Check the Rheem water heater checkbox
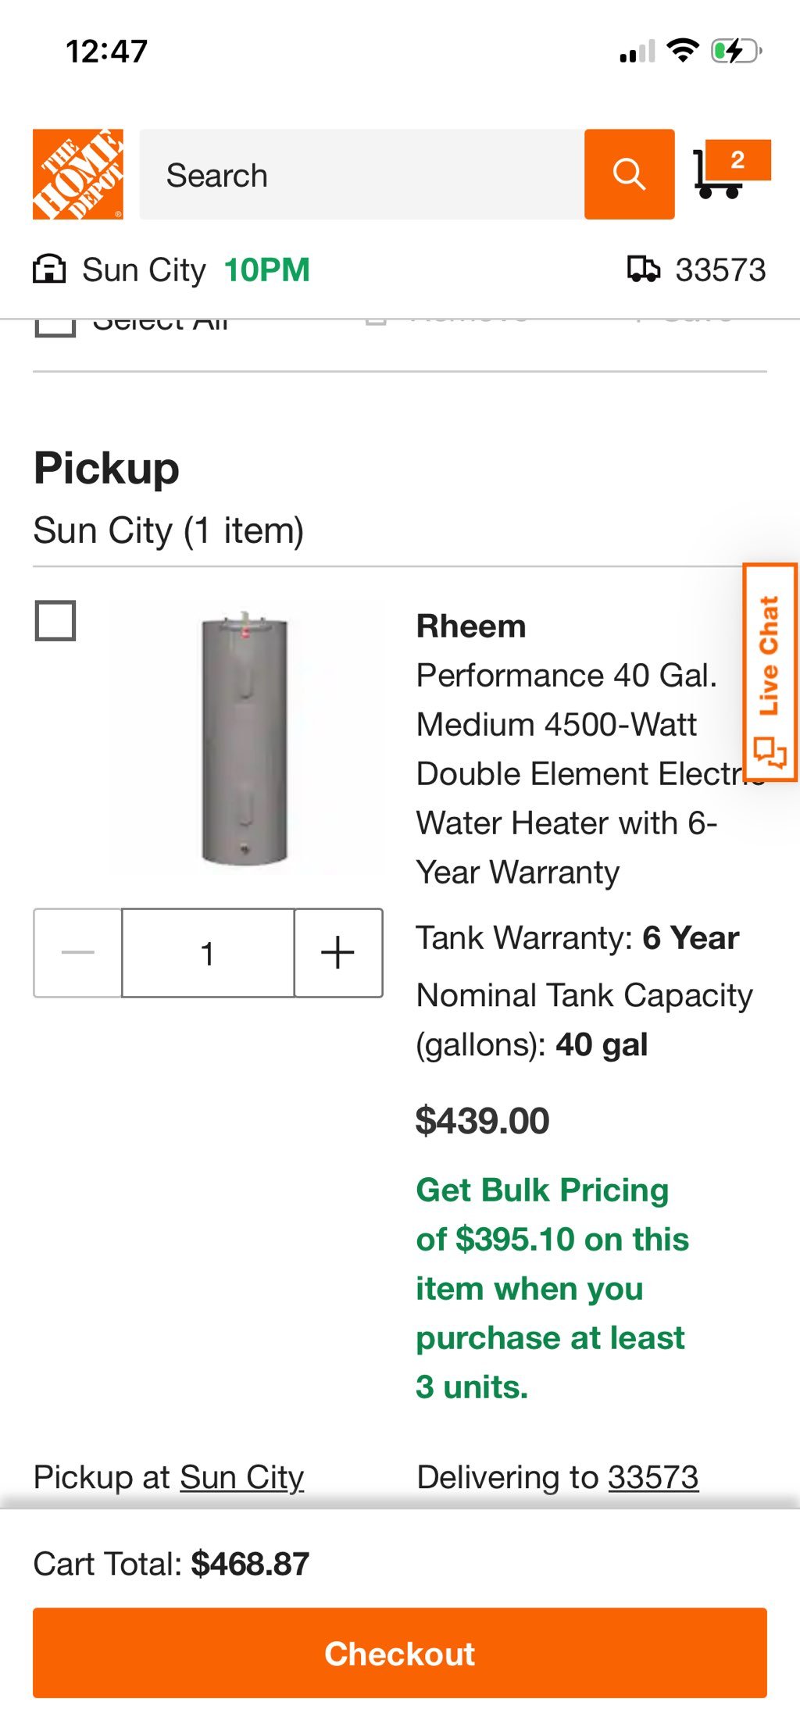Screen dimensions: 800x1731 pos(55,621)
